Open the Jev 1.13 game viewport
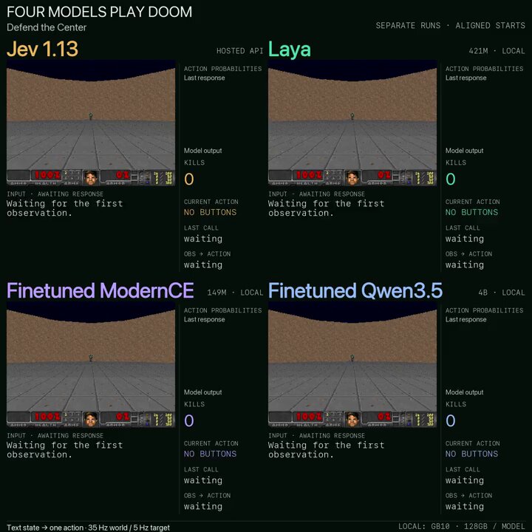532x532 pixels. 91,123
